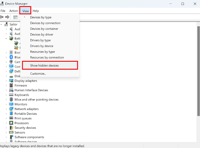The image size is (200, 148).
Task: Collapse the Batteries category
Action: pos(6,39)
